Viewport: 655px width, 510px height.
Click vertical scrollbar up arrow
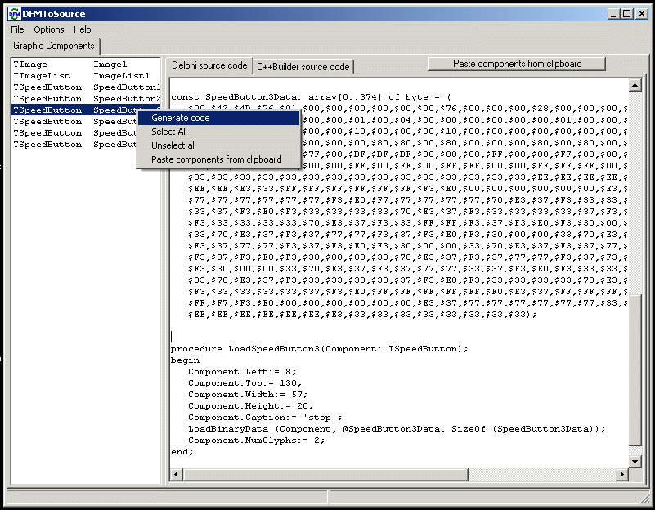coord(635,85)
